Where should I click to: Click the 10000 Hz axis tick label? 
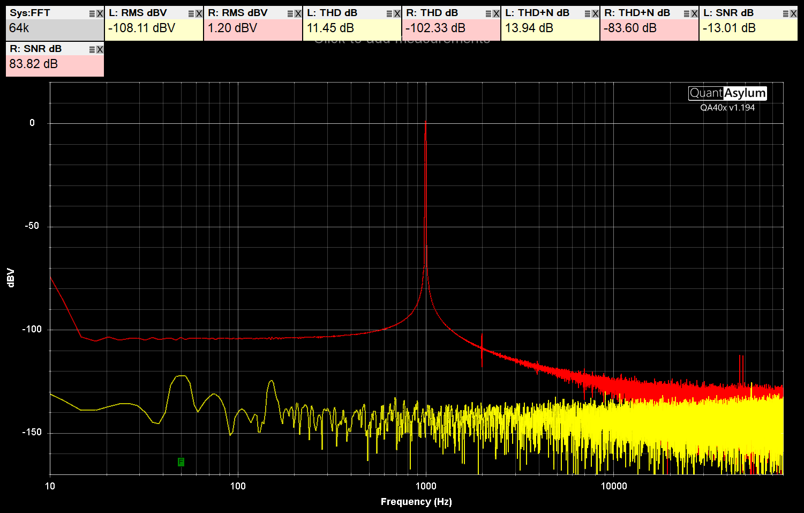click(x=614, y=486)
